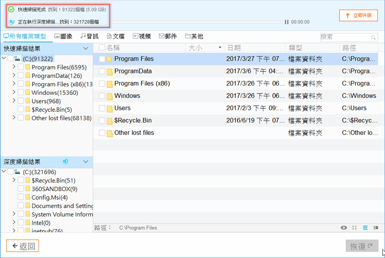This screenshot has width=385, height=258.
Task: Click the deep scan spinning status icon
Action: tap(65, 162)
